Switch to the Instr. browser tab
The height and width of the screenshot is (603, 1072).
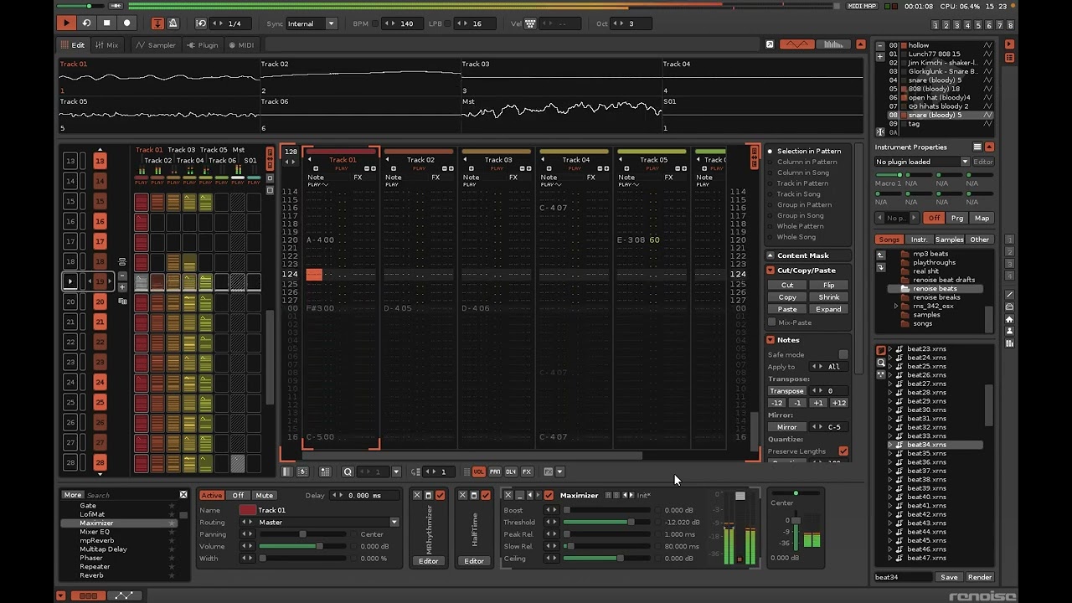tap(919, 240)
